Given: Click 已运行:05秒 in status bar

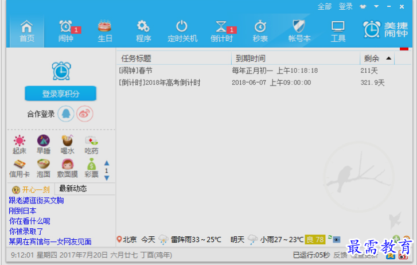Looking at the screenshot, I should 311,255.
